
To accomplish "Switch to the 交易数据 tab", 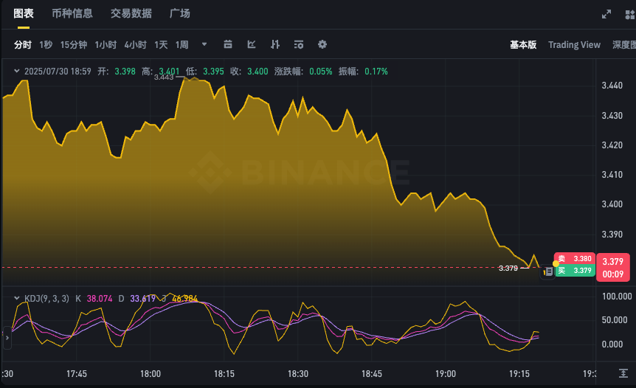I will pyautogui.click(x=131, y=13).
